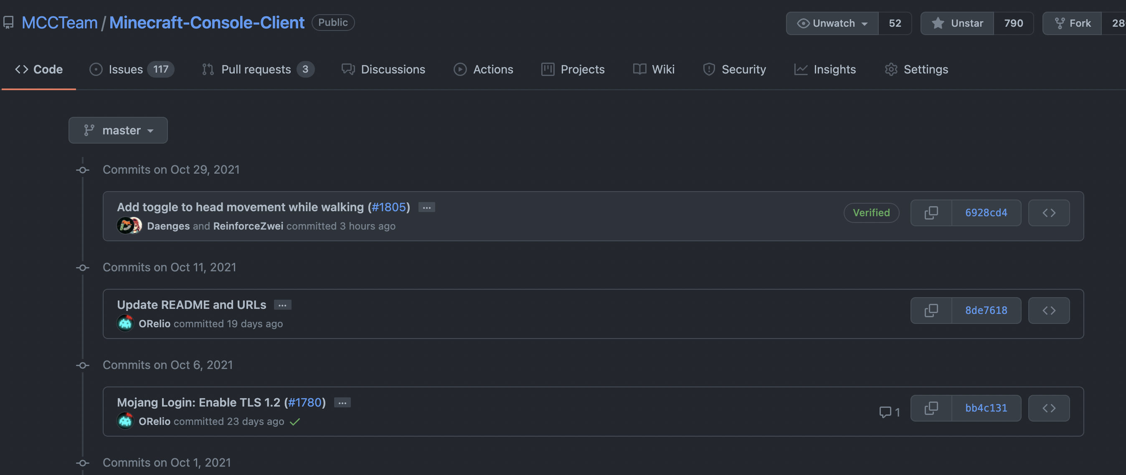Open comments on Mojang Login commit
This screenshot has width=1126, height=475.
pyautogui.click(x=890, y=412)
